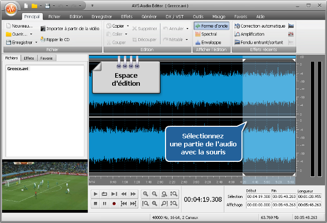Expand the Ouvrir dropdown arrow
The height and width of the screenshot is (223, 327).
tap(31, 34)
